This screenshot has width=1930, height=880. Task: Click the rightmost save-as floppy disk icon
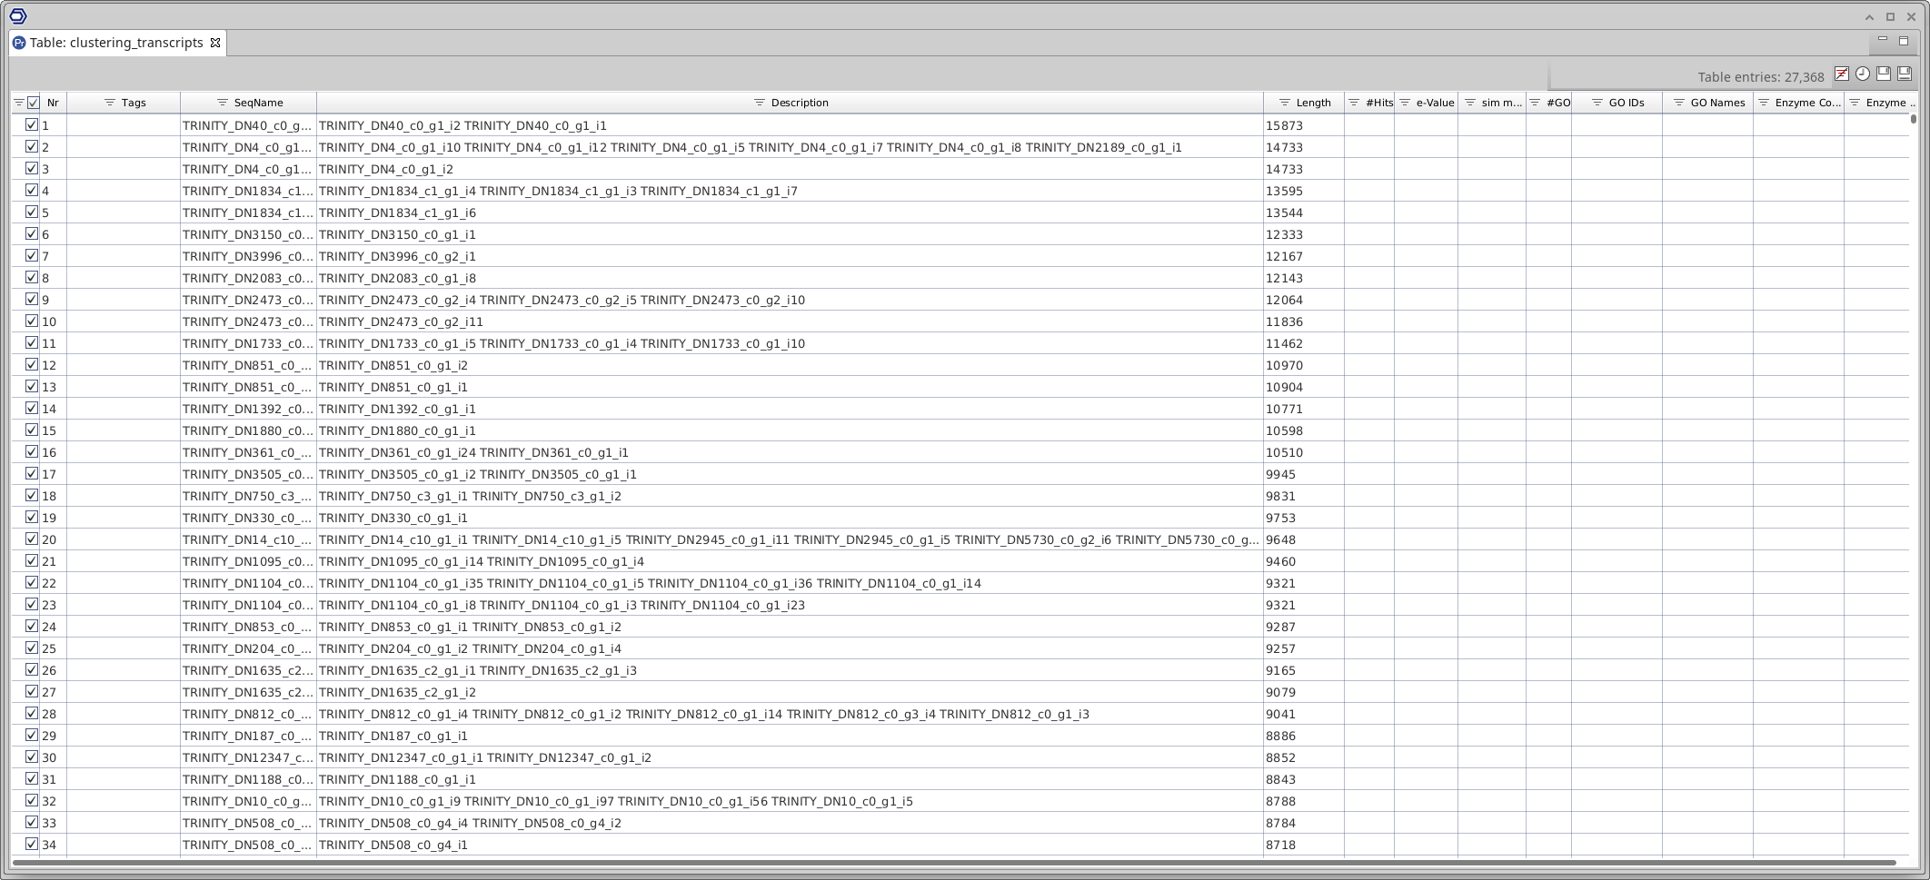[1905, 74]
